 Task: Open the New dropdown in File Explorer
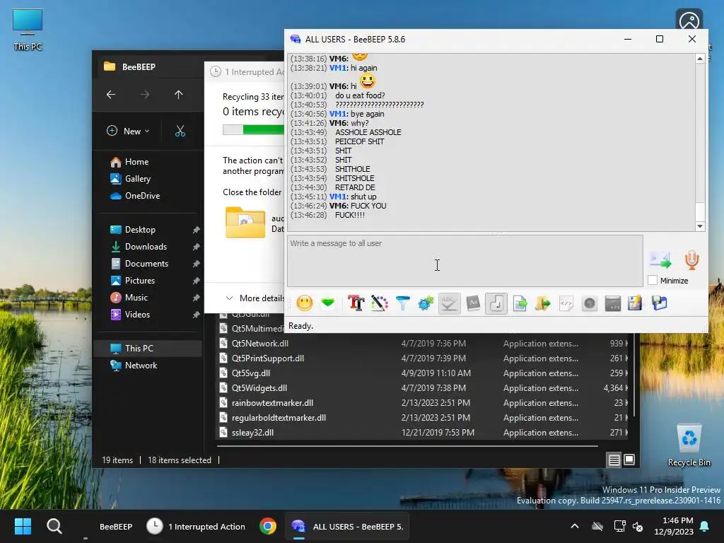[x=128, y=131]
